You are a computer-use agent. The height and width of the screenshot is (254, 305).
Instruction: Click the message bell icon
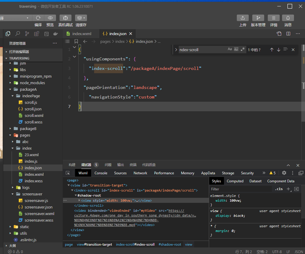288,18
